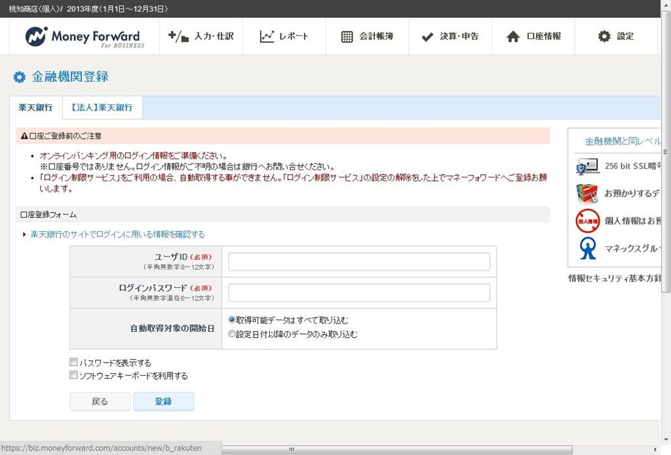Click the お預かりするデータ safe icon
Viewport: 671px width, 455px height.
point(587,193)
